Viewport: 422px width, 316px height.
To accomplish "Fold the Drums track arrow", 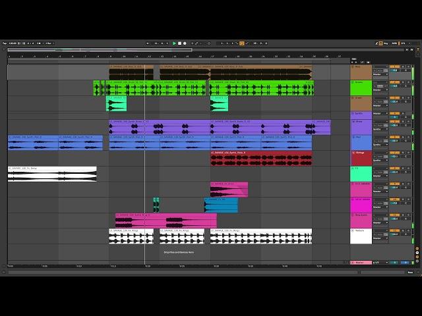I will coord(353,82).
